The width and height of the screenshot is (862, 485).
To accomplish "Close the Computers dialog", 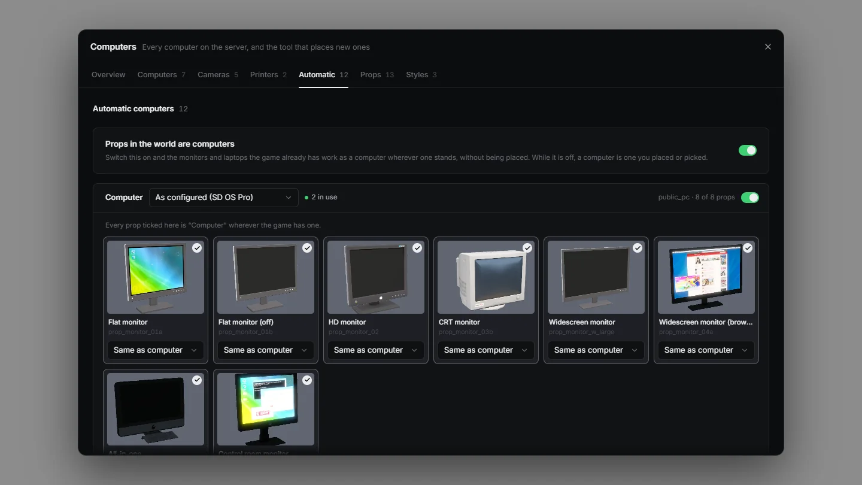I will click(768, 47).
